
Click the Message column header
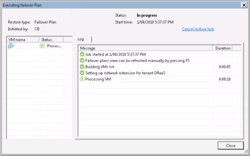pyautogui.click(x=145, y=48)
